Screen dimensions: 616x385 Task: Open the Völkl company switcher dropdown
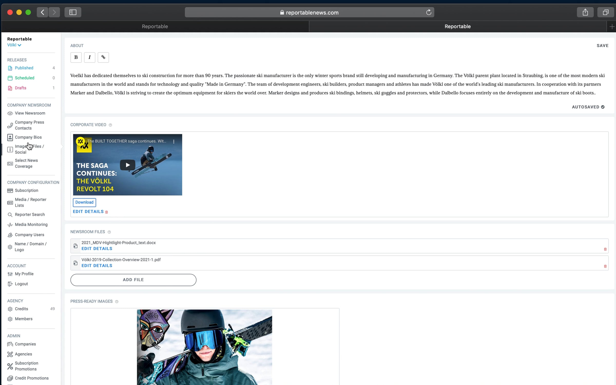14,45
